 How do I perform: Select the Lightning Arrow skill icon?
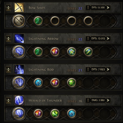coord(19,39)
